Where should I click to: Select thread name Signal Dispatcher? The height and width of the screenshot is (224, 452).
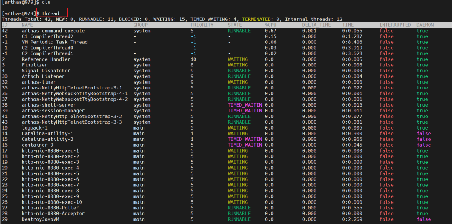coord(46,71)
